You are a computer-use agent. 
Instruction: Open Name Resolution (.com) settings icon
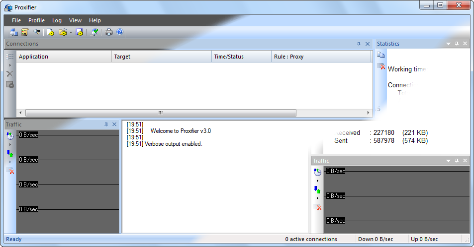click(36, 32)
